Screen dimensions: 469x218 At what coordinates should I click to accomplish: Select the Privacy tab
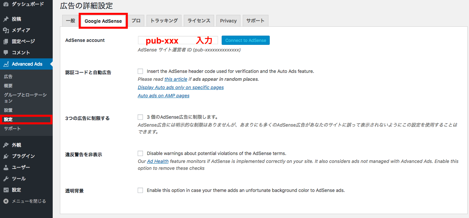[228, 20]
